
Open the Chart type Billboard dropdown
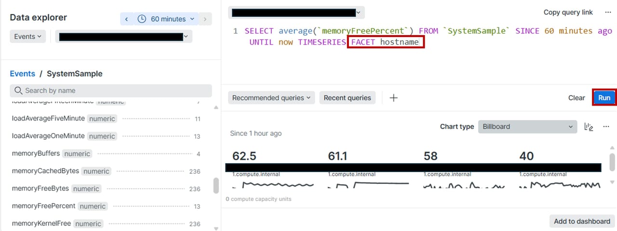click(527, 127)
